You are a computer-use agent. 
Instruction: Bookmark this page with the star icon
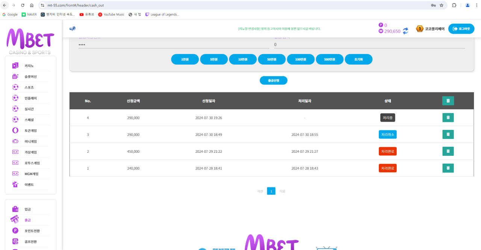(x=442, y=5)
